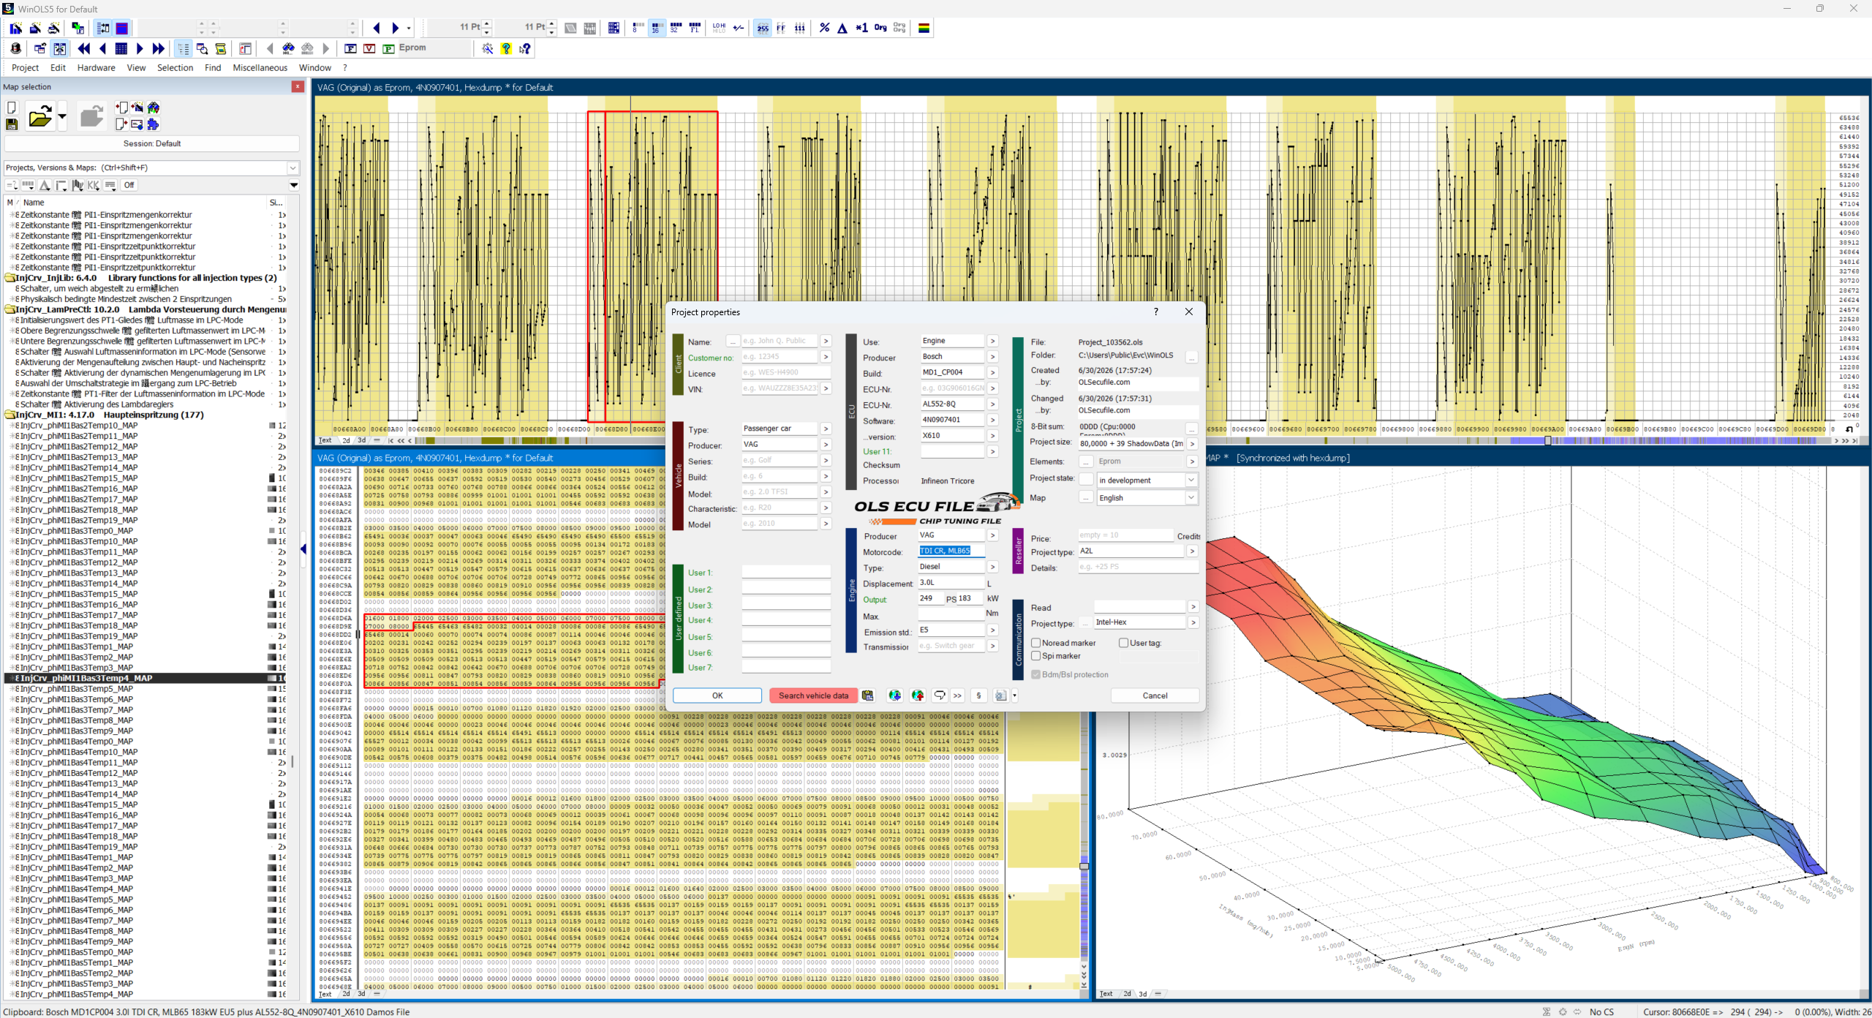Click the Org original values icon
This screenshot has height=1018, width=1872.
[880, 28]
